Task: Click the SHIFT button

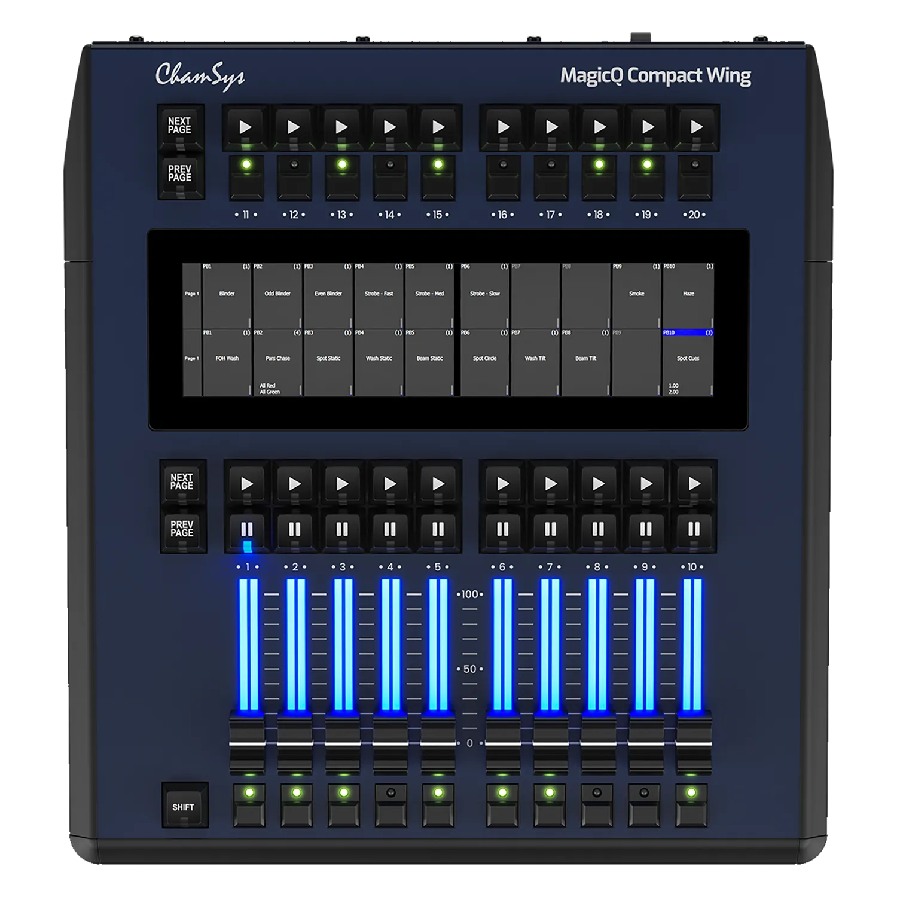Action: [184, 807]
